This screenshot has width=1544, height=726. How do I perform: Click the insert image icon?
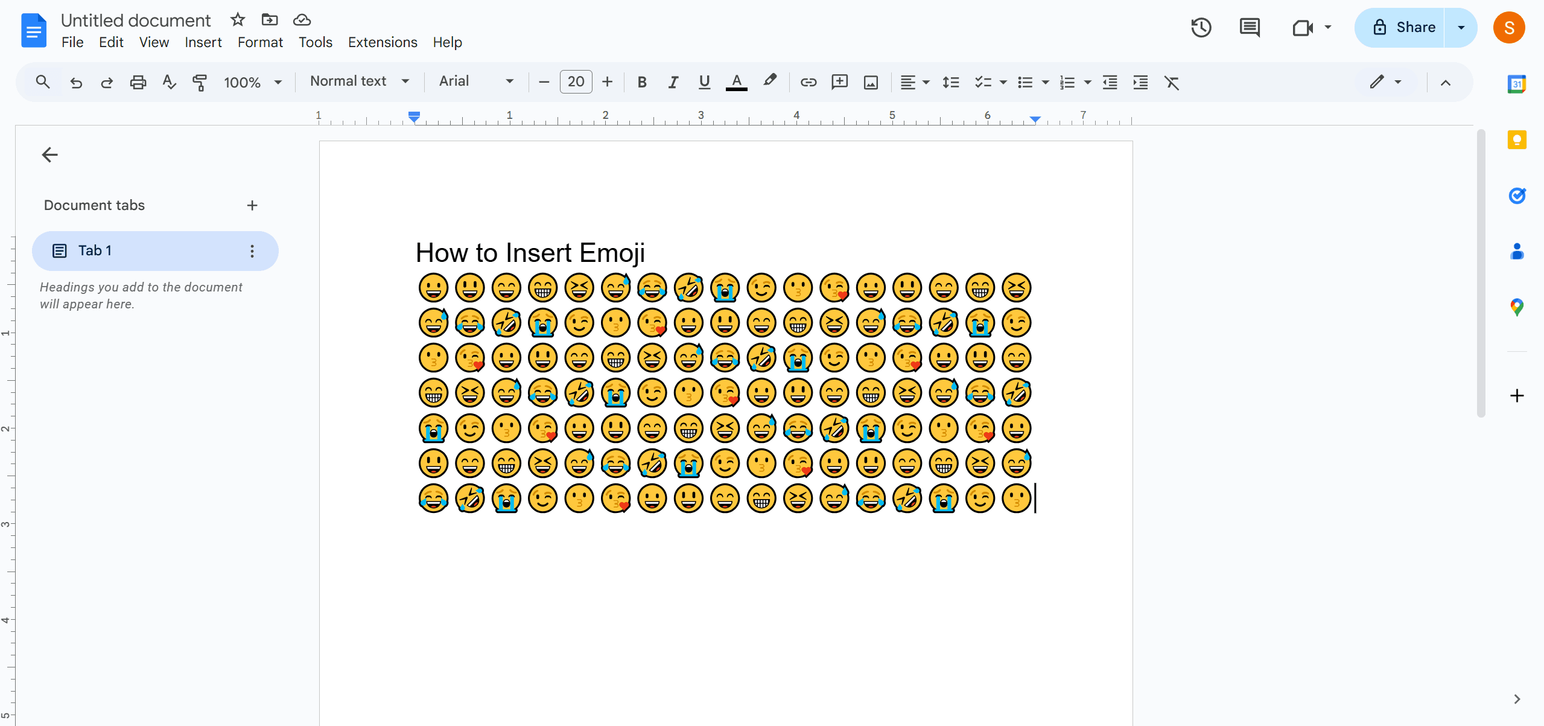tap(871, 81)
